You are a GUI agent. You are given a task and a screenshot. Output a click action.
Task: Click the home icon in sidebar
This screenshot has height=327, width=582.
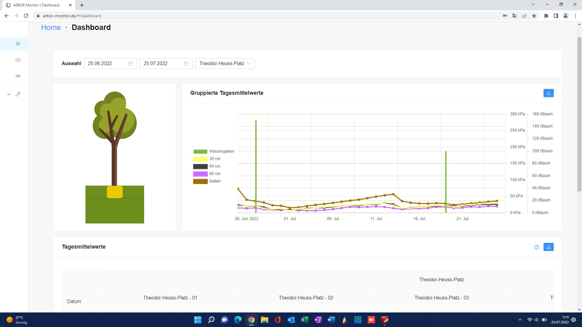point(18,44)
